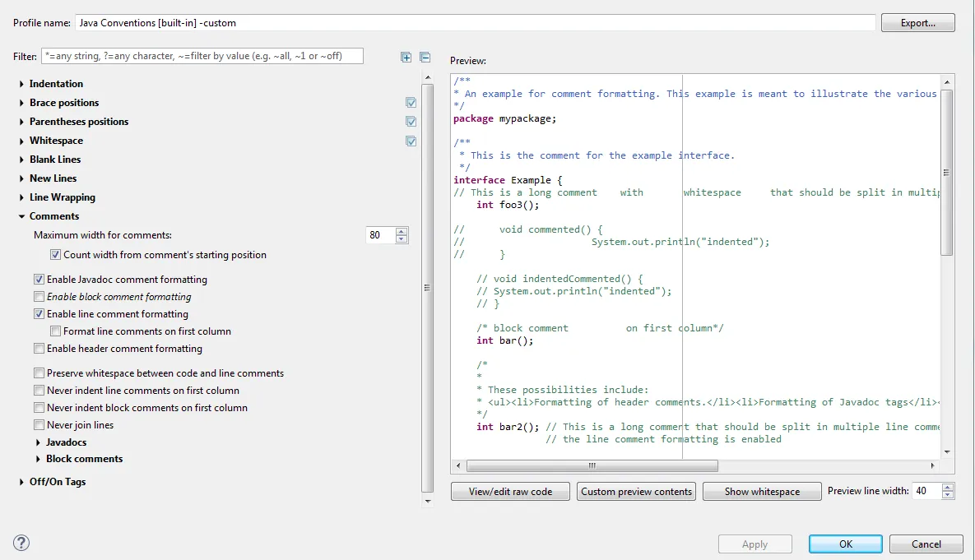
Task: Click preview checkbox icon for Whitespace
Action: [411, 141]
